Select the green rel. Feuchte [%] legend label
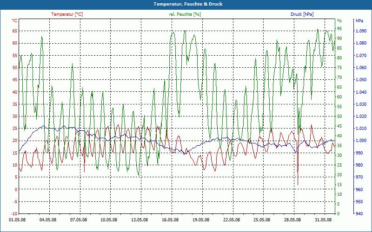The height and width of the screenshot is (232, 372). [x=185, y=14]
